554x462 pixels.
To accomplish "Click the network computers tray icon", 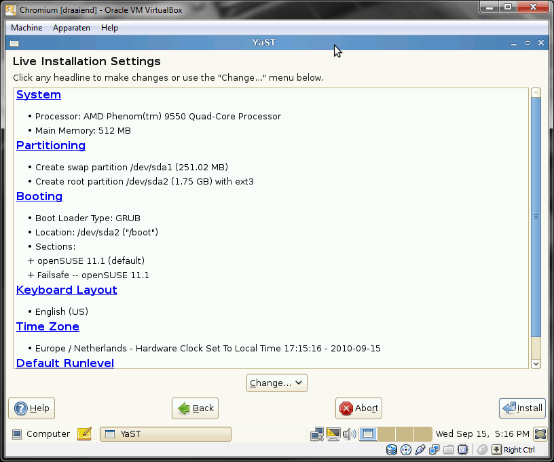I will point(317,434).
